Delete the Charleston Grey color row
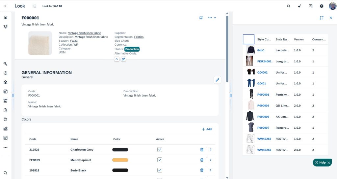 tap(202, 149)
